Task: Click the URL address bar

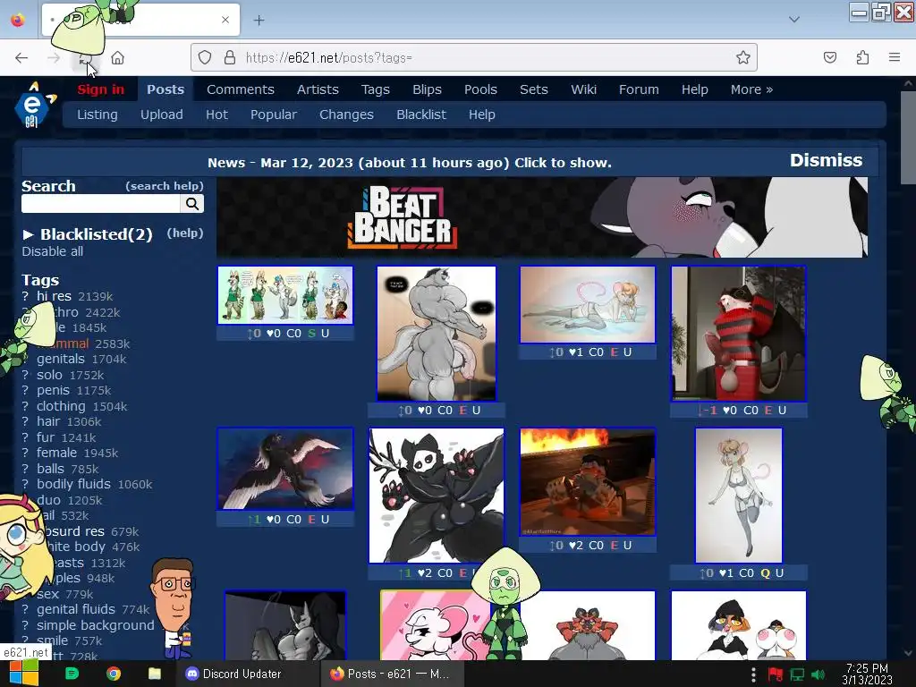Action: click(473, 57)
